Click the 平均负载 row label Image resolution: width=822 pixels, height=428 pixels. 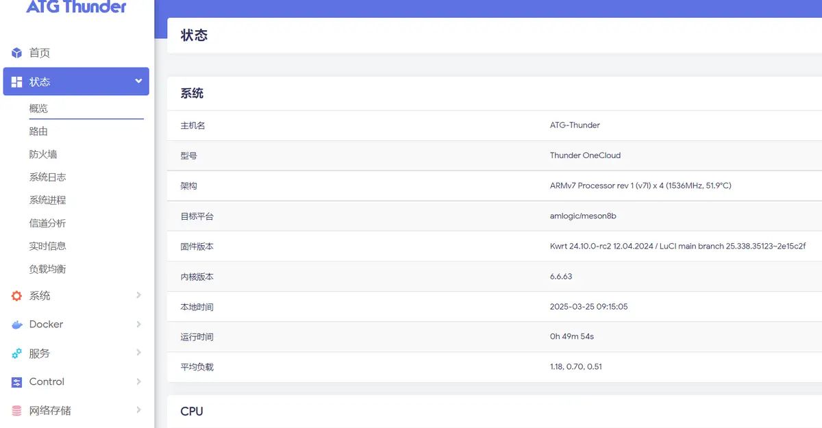[197, 366]
